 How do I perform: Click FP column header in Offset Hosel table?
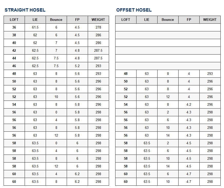(189, 20)
